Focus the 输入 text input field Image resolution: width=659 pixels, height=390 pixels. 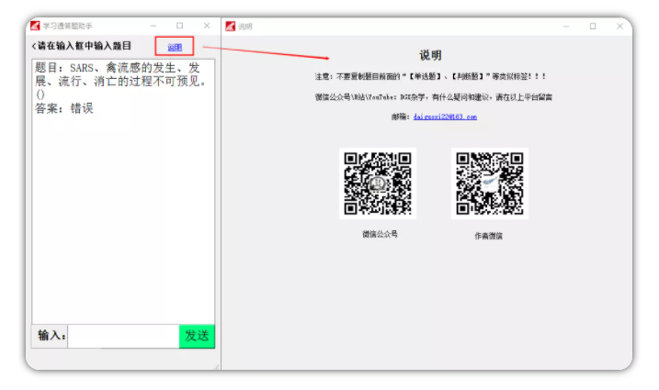pyautogui.click(x=123, y=336)
